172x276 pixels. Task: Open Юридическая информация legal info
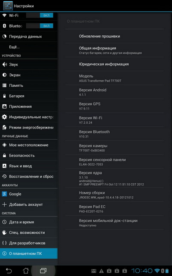(x=114, y=64)
